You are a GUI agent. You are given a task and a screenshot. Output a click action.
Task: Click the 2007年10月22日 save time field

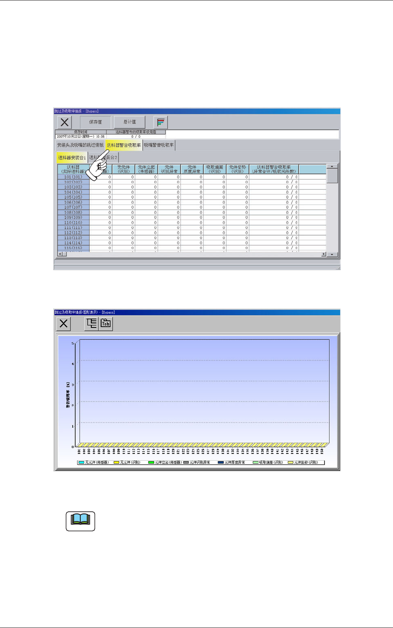pos(81,137)
